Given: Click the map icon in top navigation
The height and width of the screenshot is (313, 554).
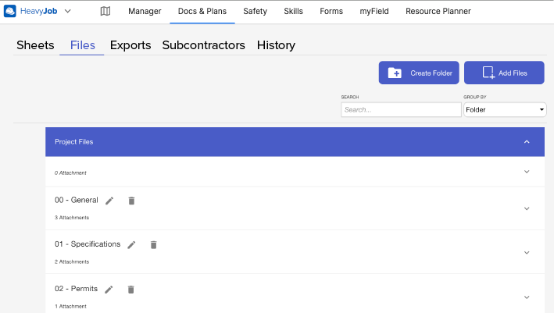Looking at the screenshot, I should click(105, 11).
